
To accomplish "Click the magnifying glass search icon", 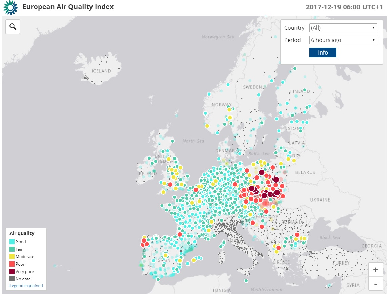I will (13, 27).
